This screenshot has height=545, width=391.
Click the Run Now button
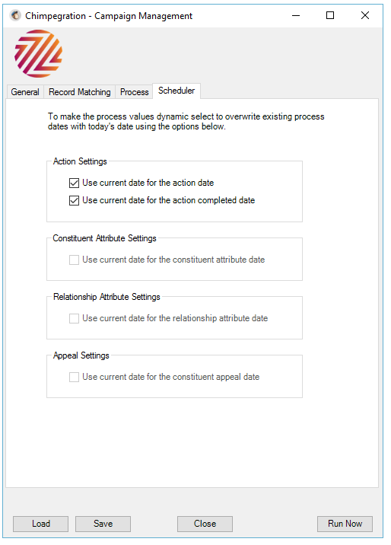(x=345, y=524)
